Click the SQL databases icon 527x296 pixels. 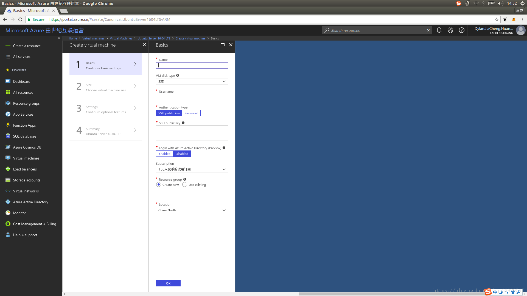(8, 136)
